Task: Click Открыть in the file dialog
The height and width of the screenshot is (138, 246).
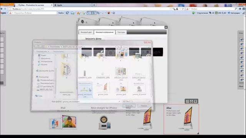Action: 129,106
